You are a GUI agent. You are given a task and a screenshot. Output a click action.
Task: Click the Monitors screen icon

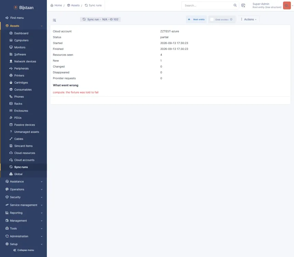pyautogui.click(x=11, y=47)
